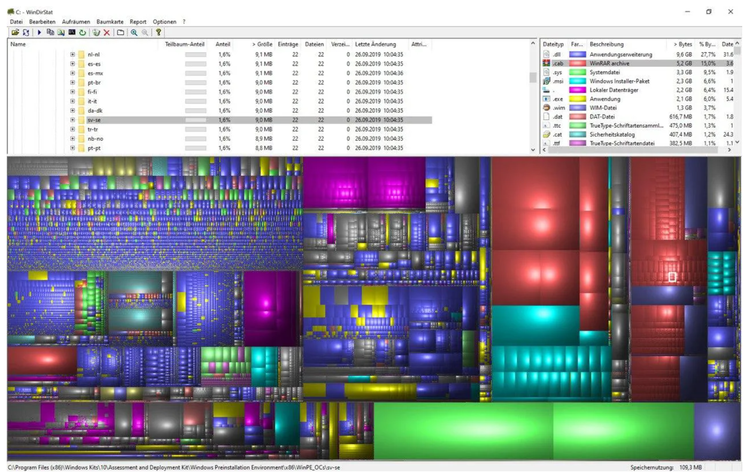
Task: Click the Beschreibung column header
Action: click(x=606, y=44)
